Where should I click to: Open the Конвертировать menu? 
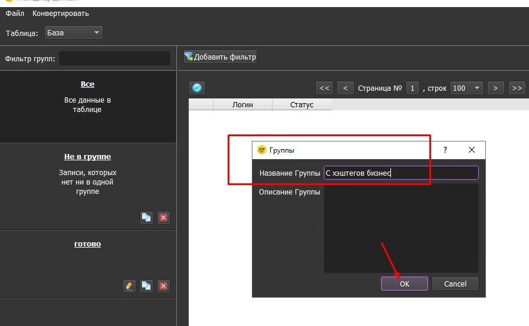tap(60, 14)
